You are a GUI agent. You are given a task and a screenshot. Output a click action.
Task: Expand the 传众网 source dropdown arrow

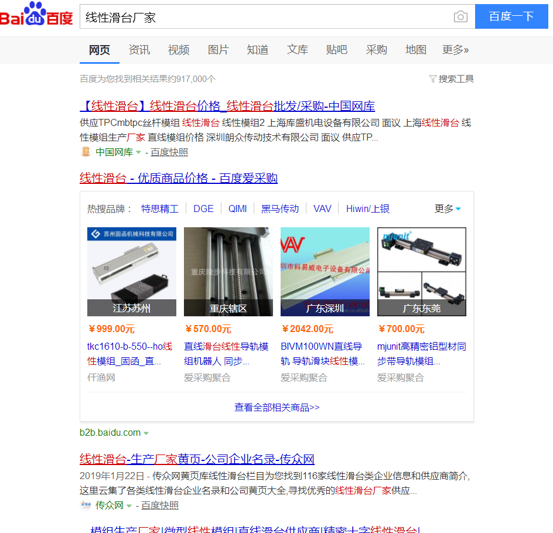[129, 506]
